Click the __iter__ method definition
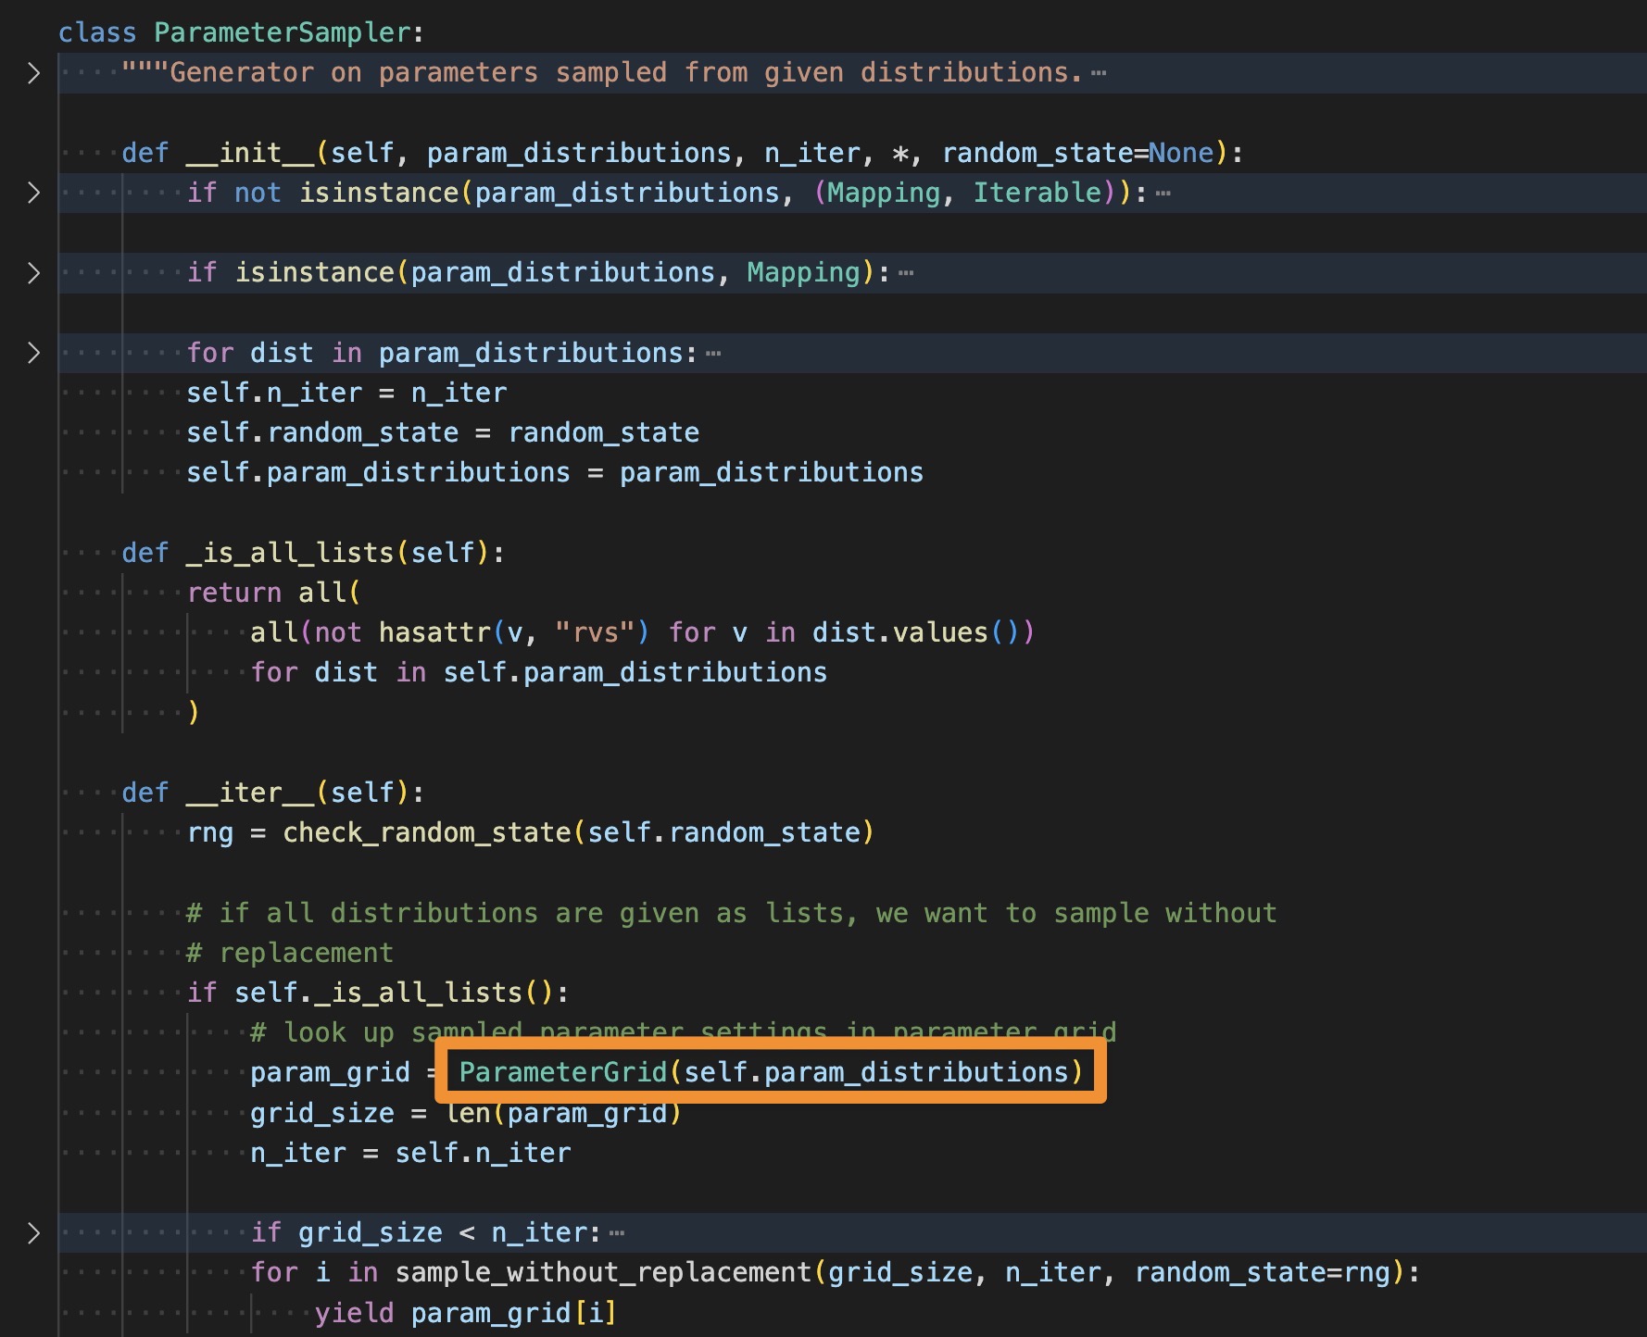 [250, 792]
